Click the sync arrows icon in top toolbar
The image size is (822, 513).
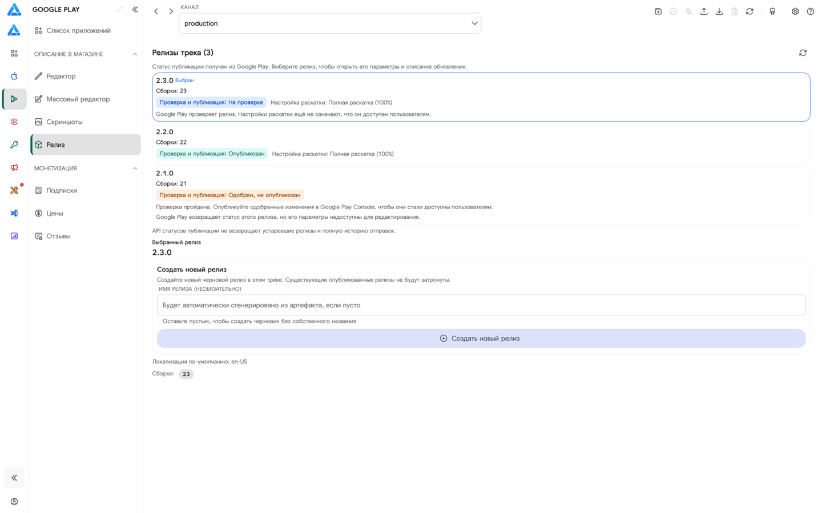tap(750, 11)
